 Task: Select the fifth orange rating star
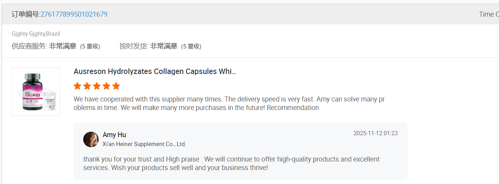click(x=116, y=86)
